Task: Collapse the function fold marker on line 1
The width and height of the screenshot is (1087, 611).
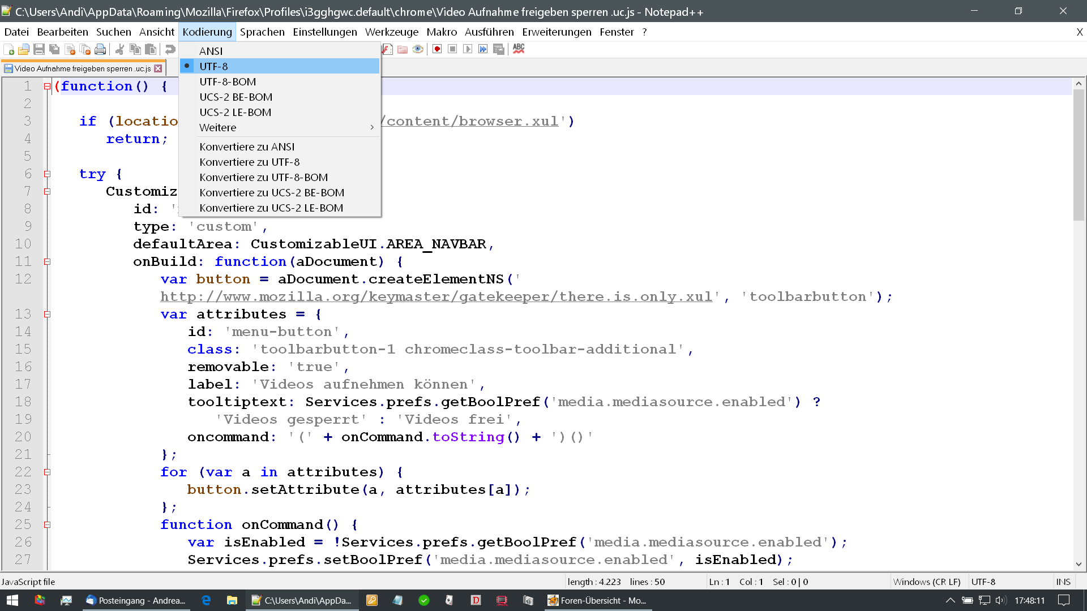Action: 48,87
